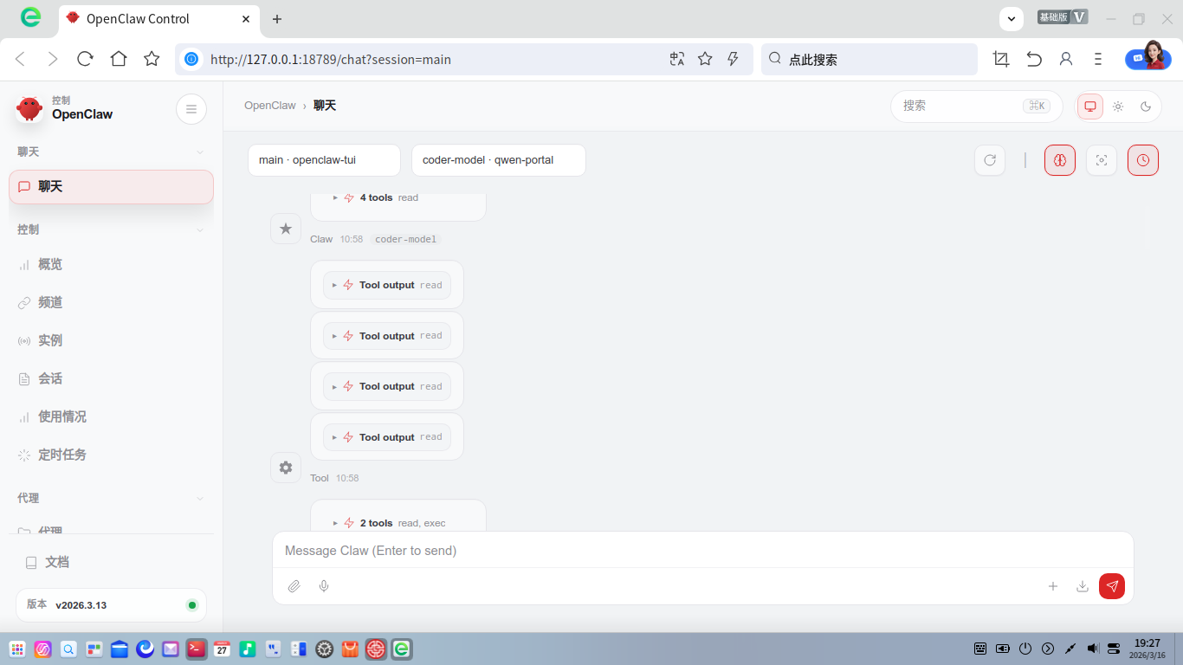Viewport: 1183px width, 665px height.
Task: Click the plus new session icon
Action: tap(1053, 586)
